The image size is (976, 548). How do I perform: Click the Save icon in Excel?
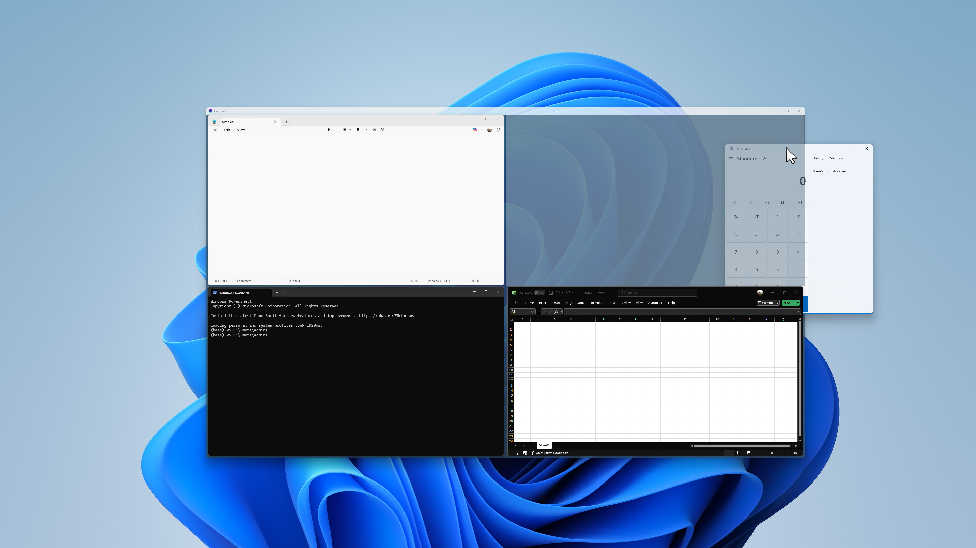[x=551, y=292]
